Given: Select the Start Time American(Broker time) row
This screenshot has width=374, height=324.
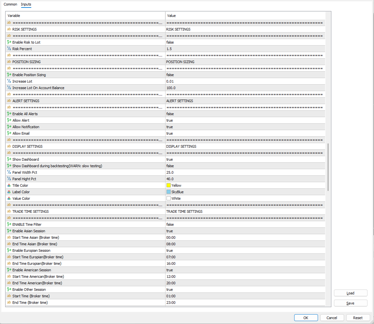Looking at the screenshot, I should (x=165, y=277).
